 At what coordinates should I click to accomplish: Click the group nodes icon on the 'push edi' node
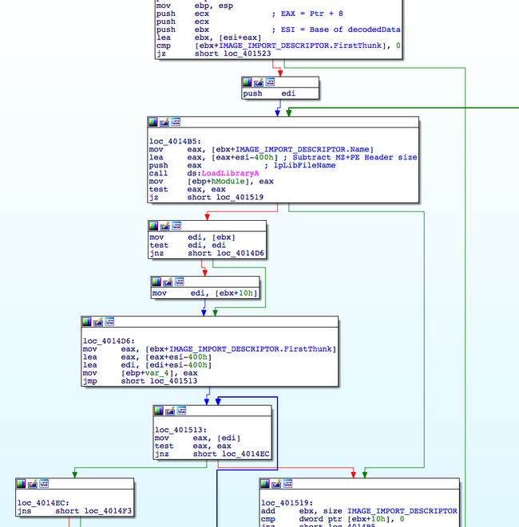coord(270,82)
